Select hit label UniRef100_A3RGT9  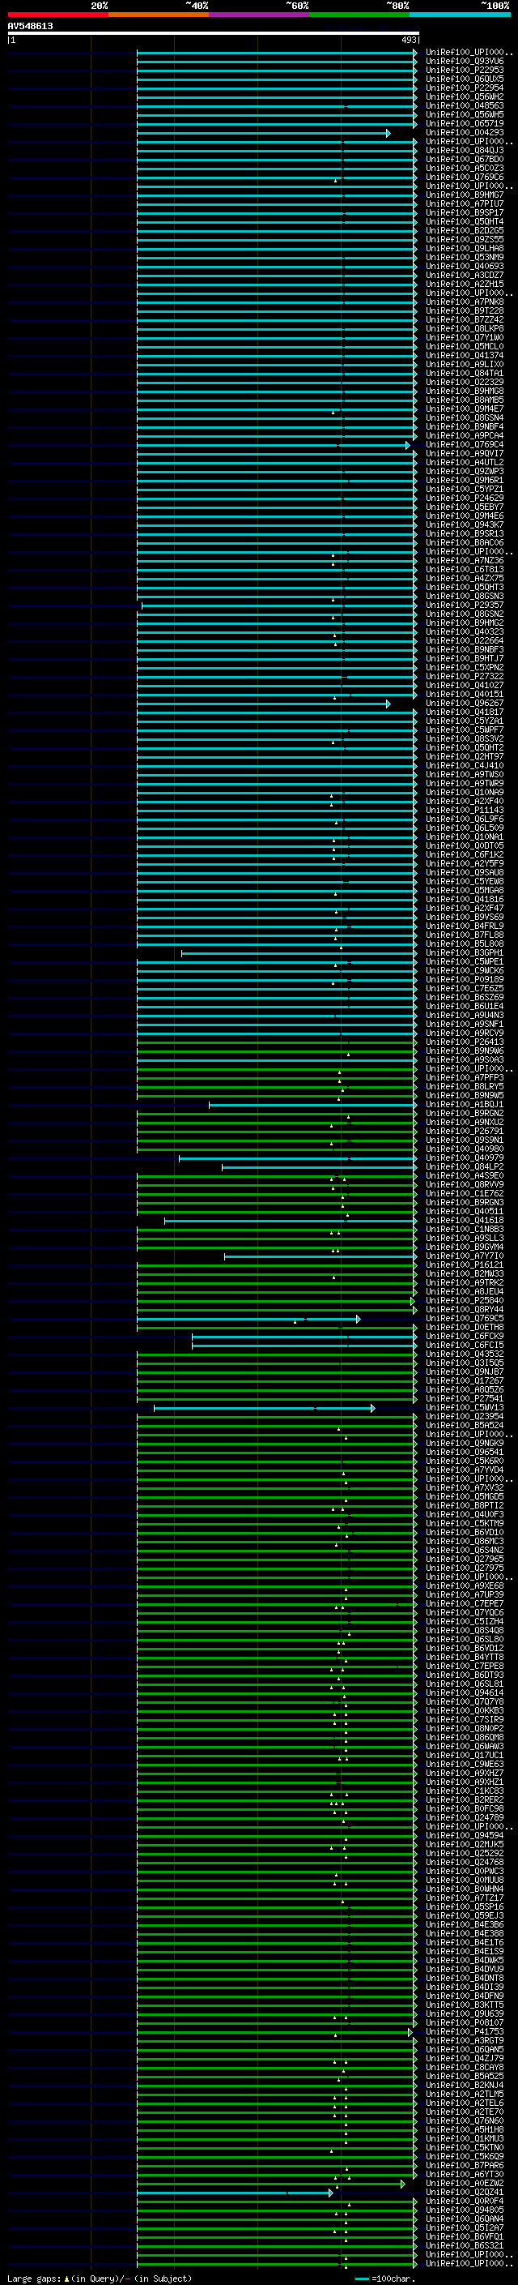click(x=465, y=2040)
